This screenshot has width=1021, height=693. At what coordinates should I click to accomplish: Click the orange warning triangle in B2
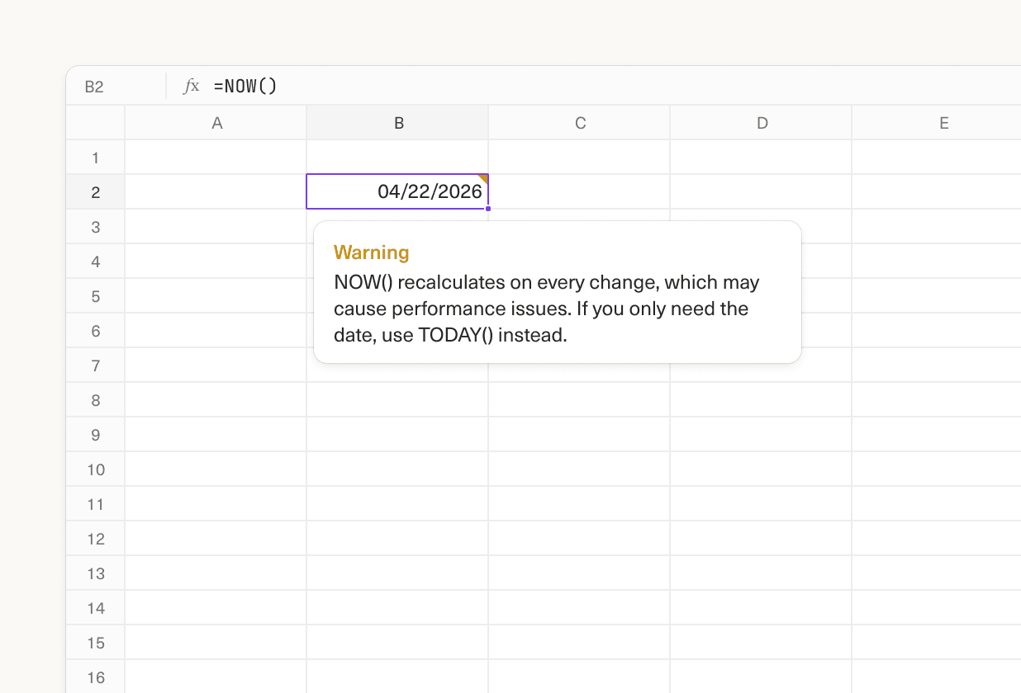tap(483, 178)
